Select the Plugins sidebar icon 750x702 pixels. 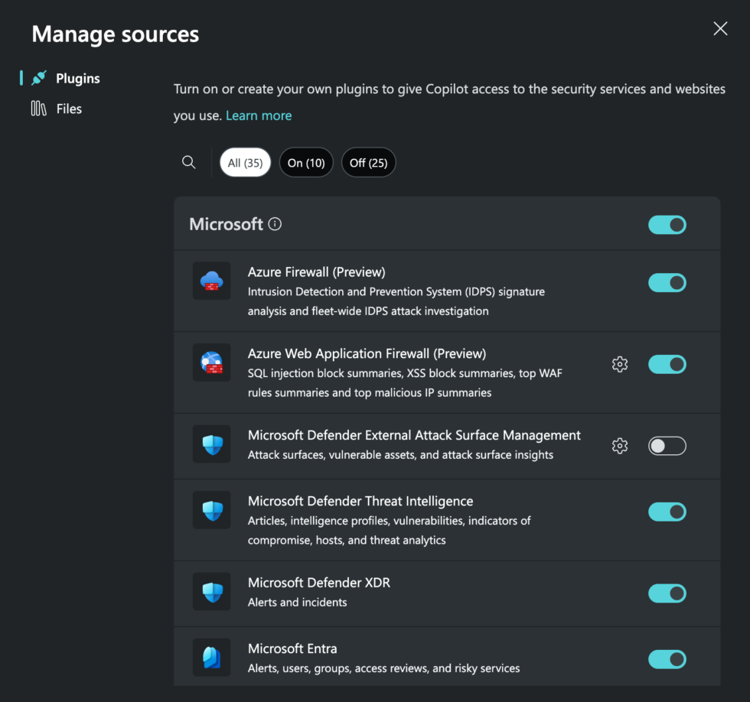click(x=38, y=77)
